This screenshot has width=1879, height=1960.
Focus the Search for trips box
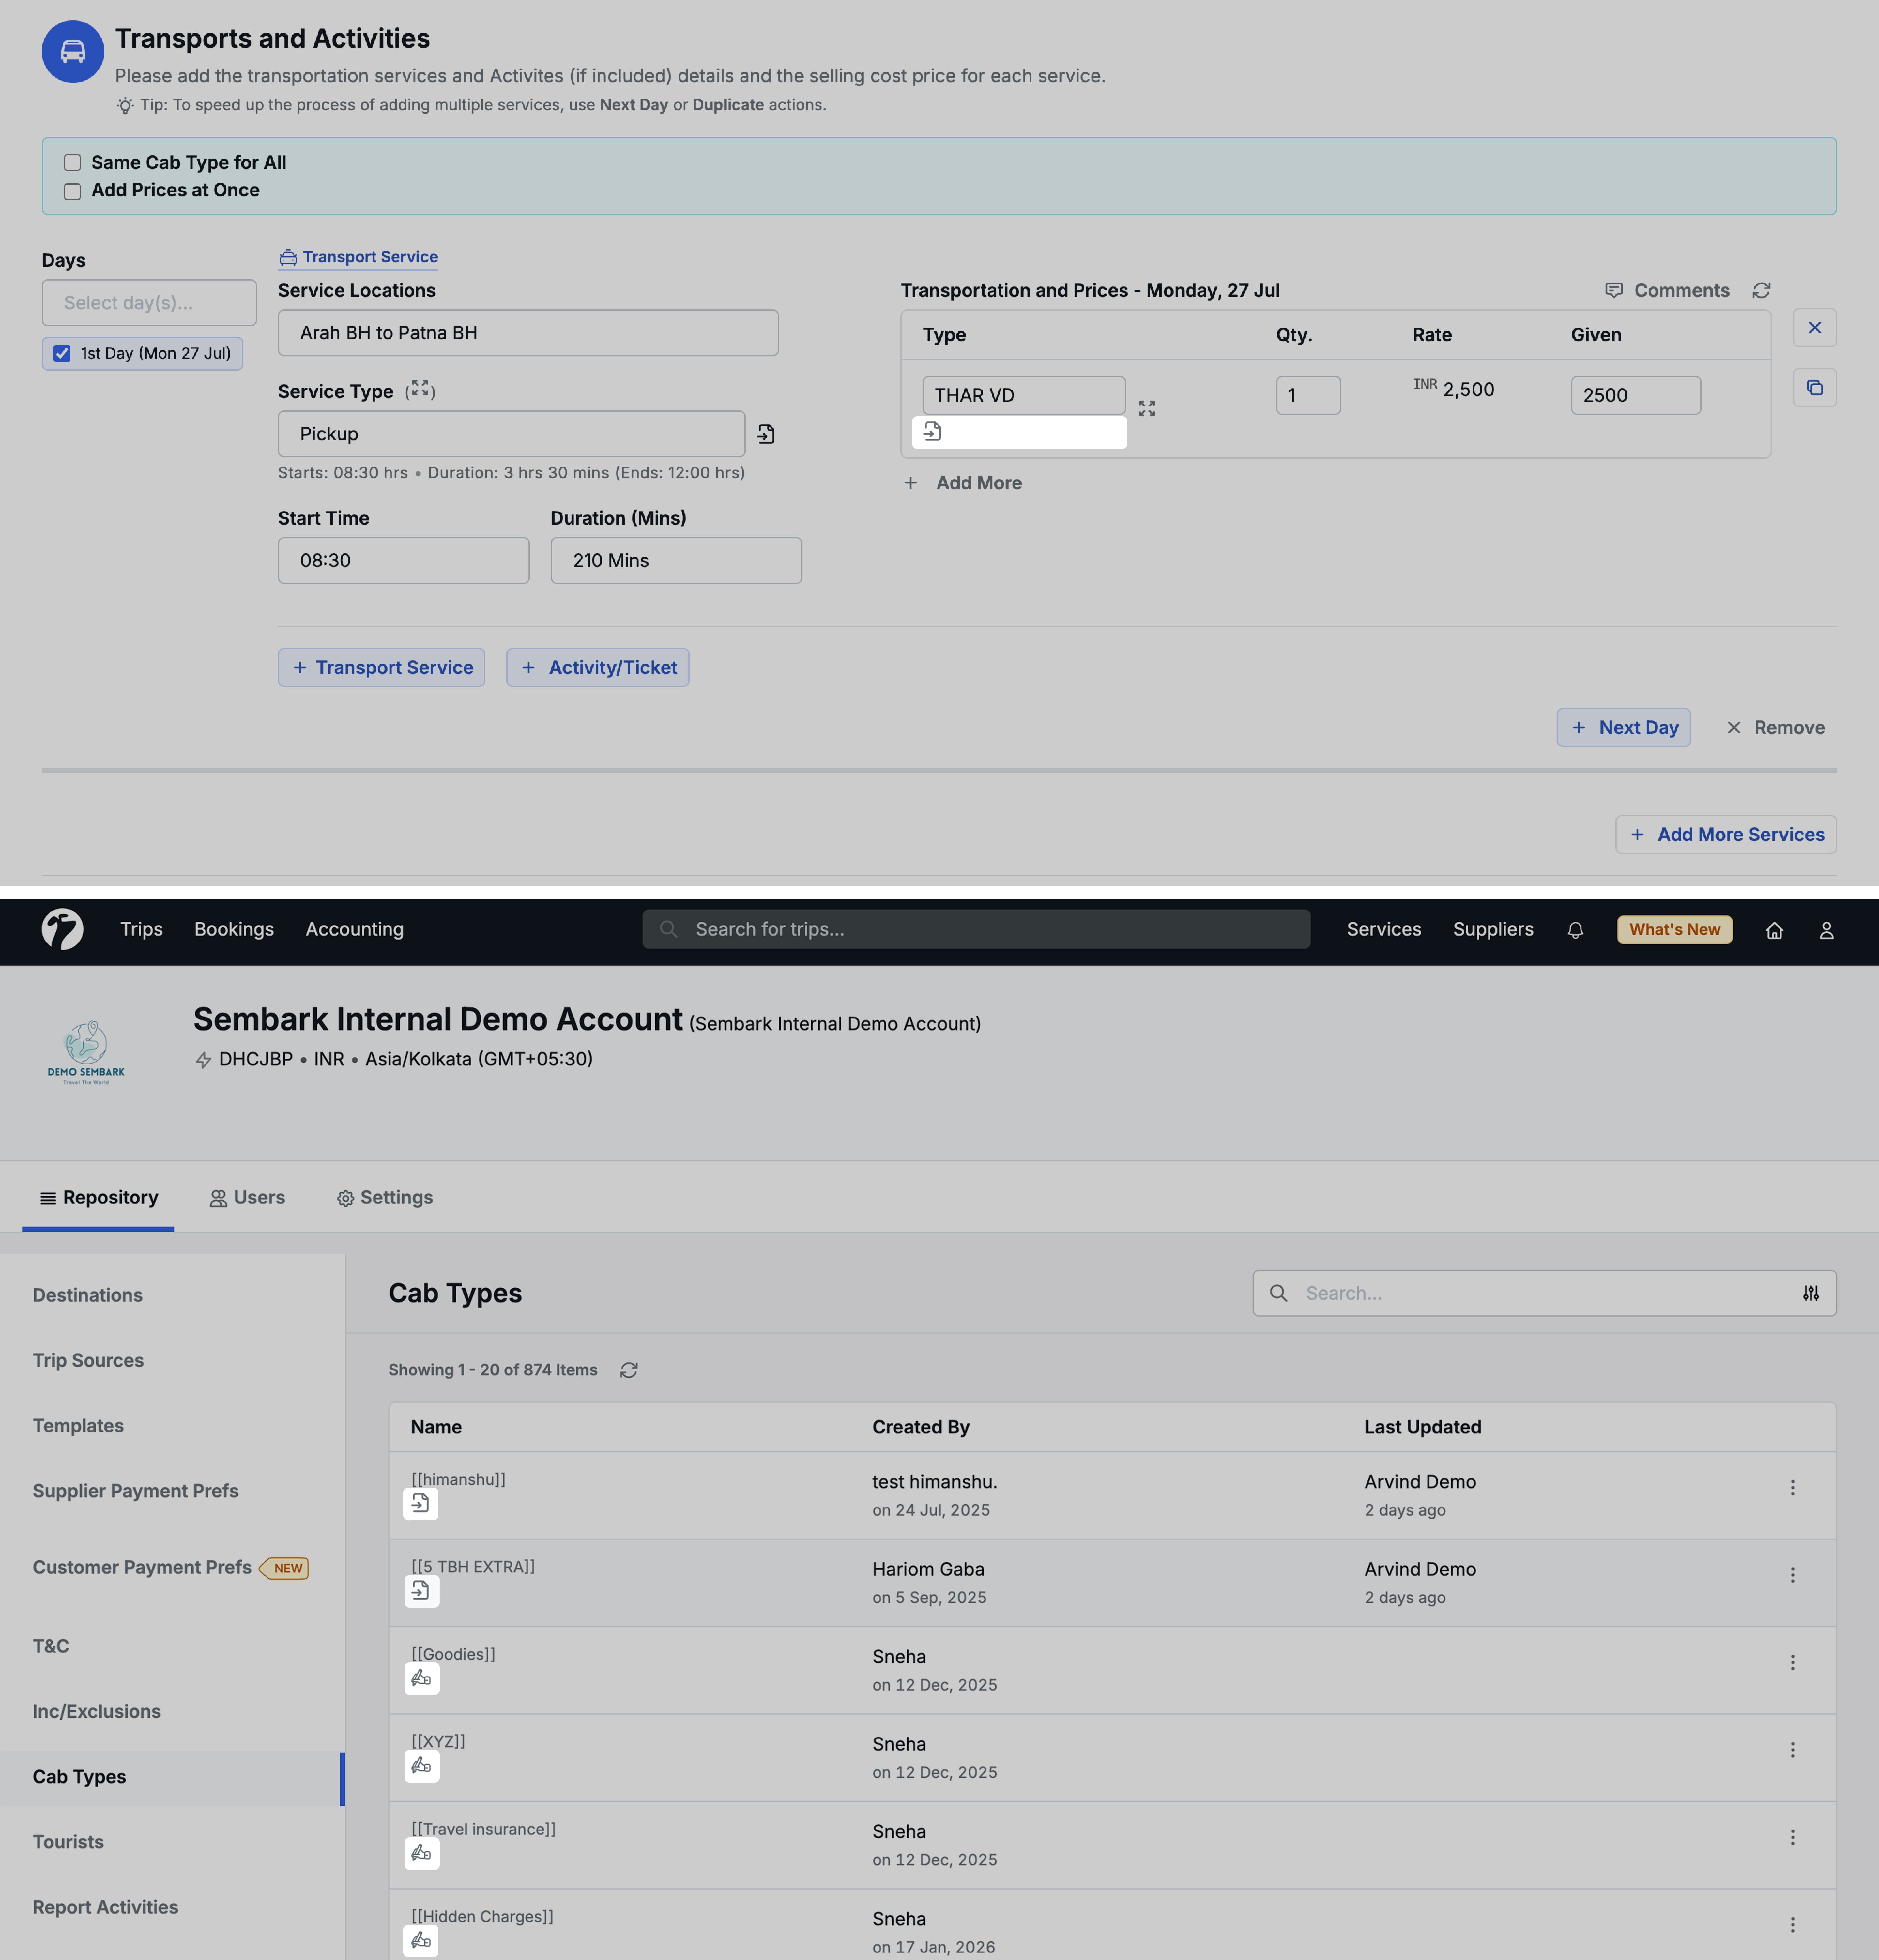[976, 929]
